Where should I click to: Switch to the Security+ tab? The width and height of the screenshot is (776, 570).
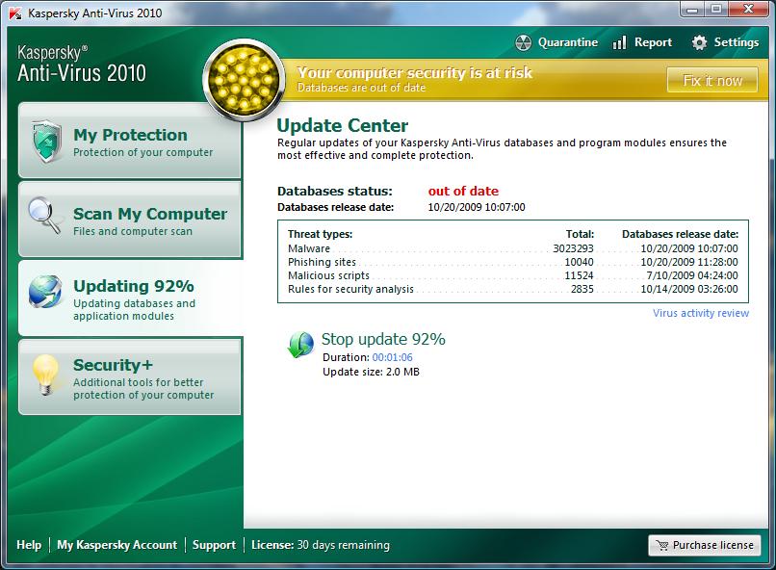click(x=130, y=377)
